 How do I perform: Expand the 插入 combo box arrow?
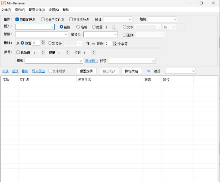point(52,27)
